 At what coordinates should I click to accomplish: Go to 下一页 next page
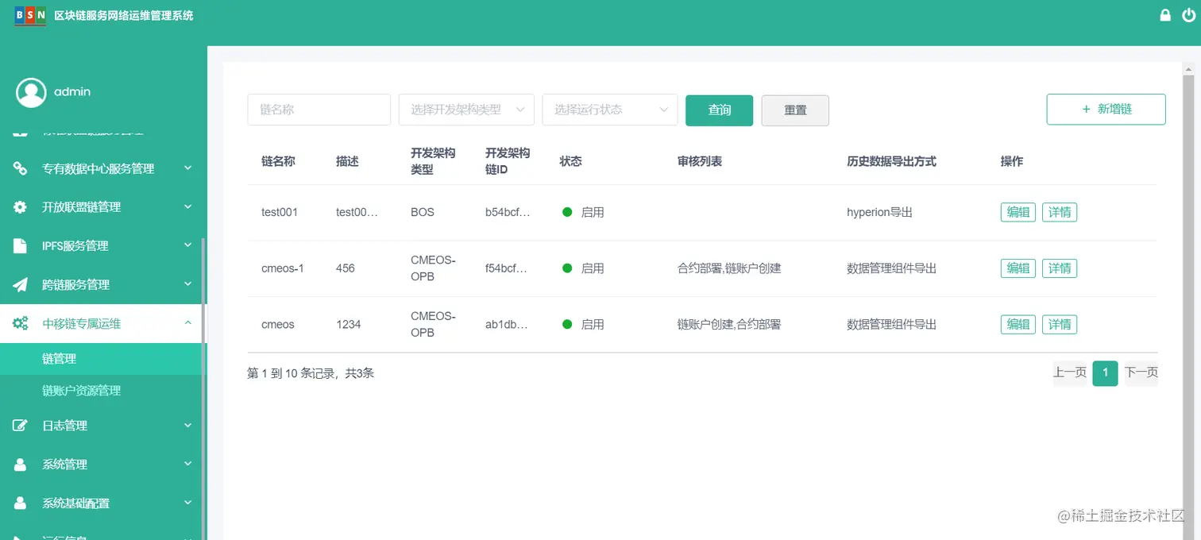(x=1141, y=372)
